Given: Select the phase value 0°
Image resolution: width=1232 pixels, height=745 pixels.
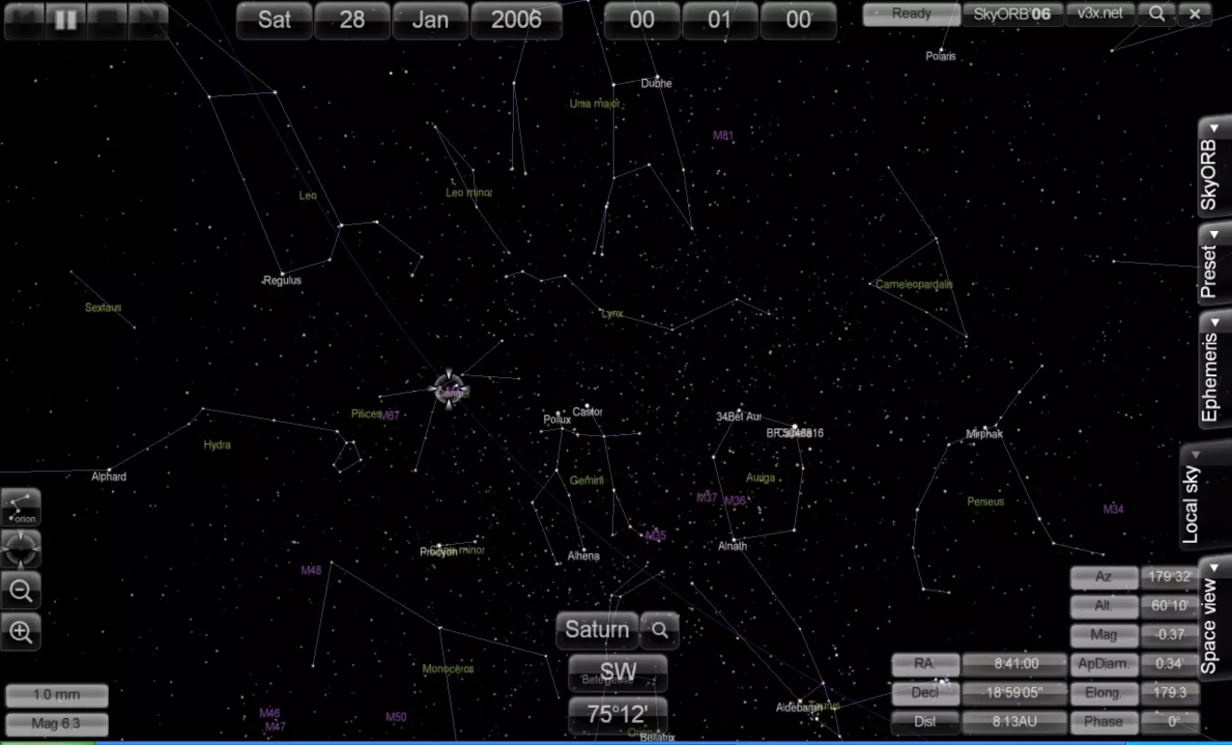Looking at the screenshot, I should 1170,723.
